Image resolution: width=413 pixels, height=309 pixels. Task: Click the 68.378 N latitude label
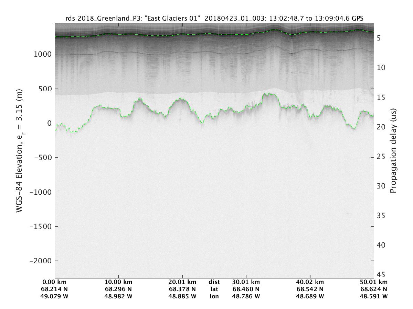point(182,289)
